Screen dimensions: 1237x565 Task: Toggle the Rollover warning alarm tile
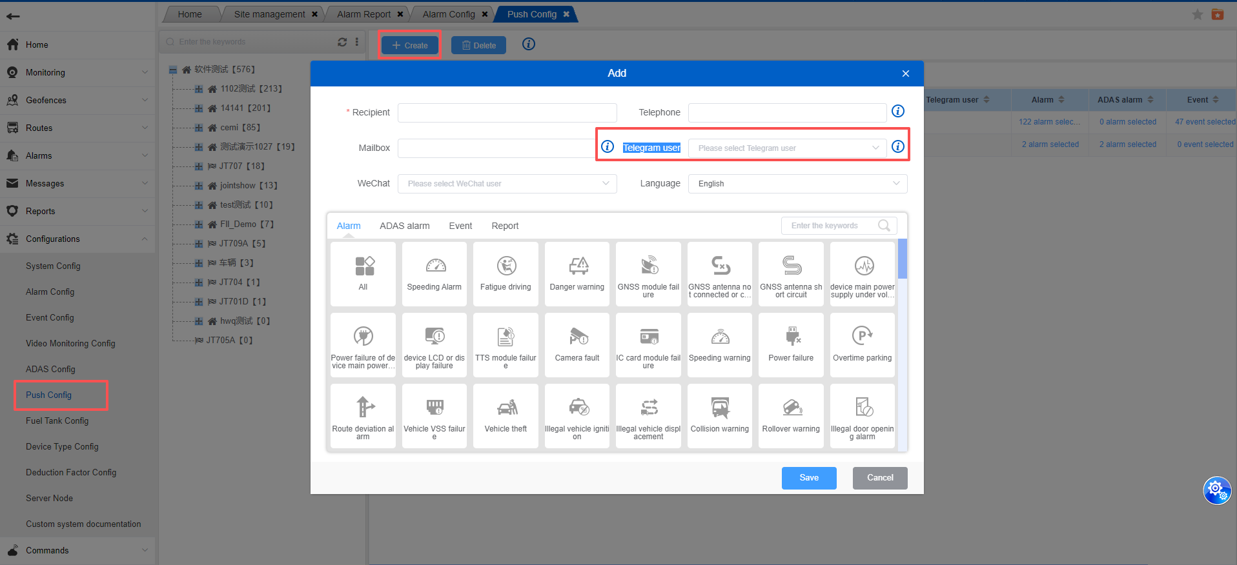pyautogui.click(x=791, y=415)
